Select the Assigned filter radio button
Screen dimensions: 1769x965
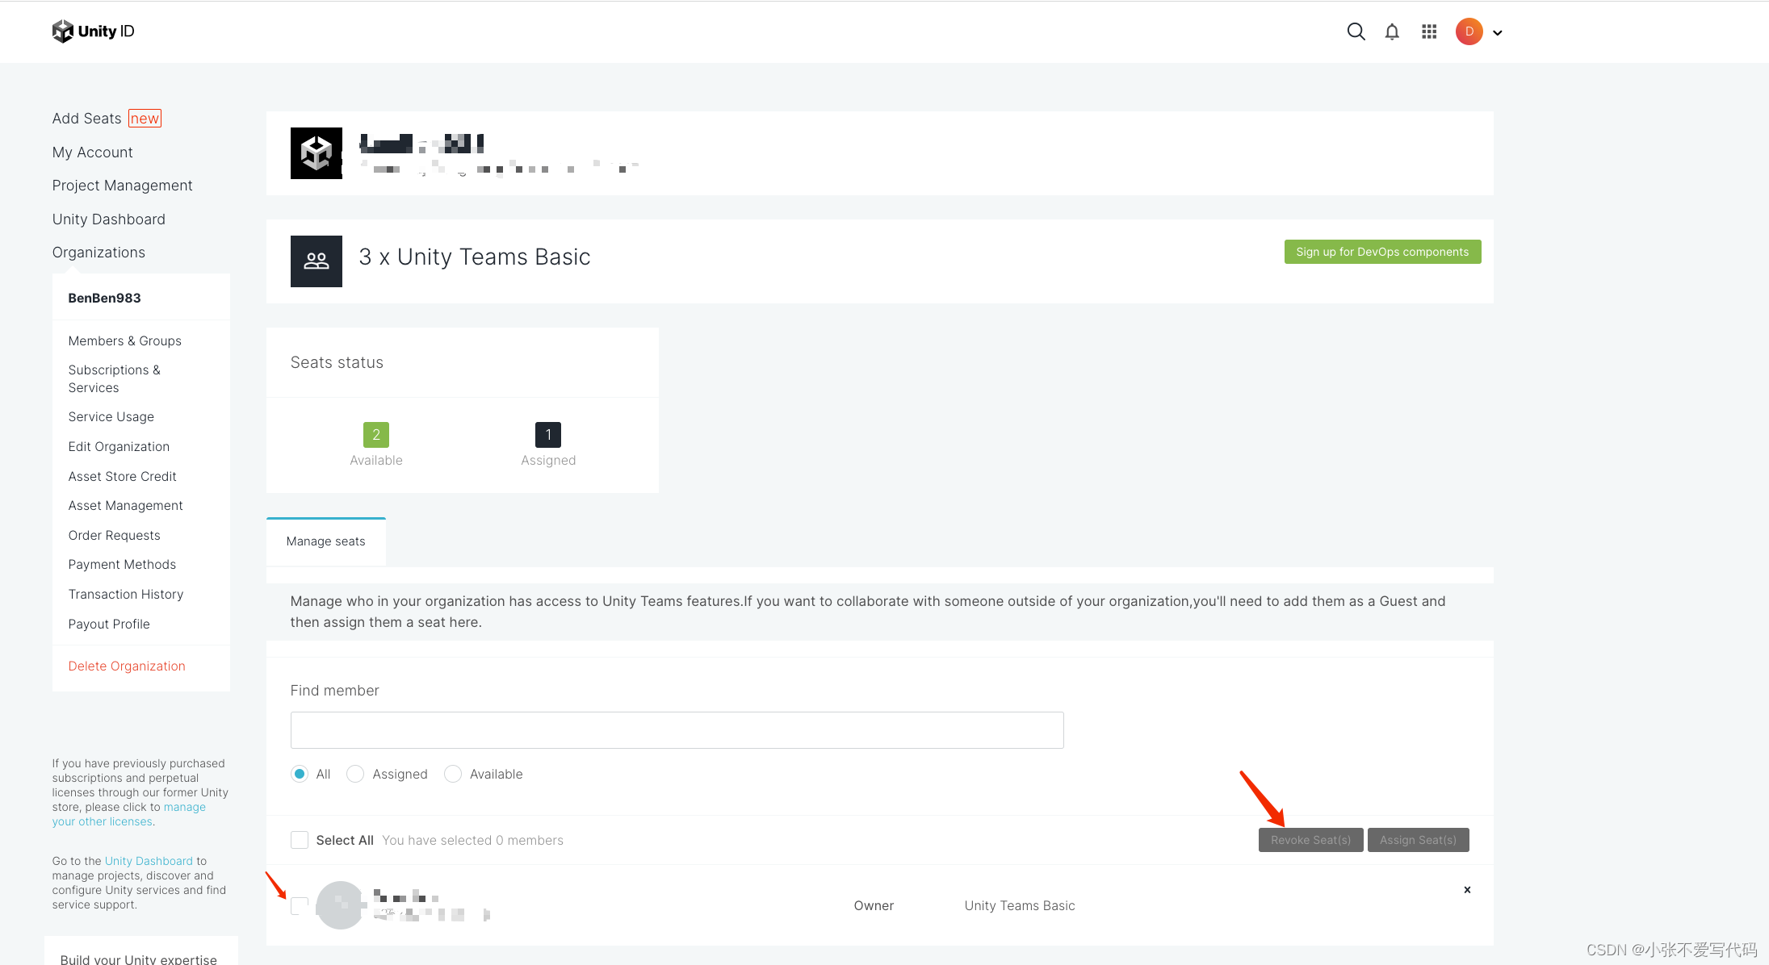pyautogui.click(x=355, y=774)
